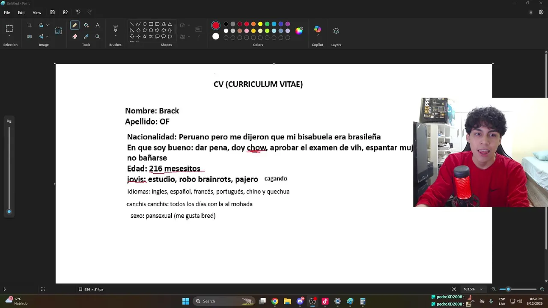Viewport: 548px width, 308px height.
Task: Click the "Apellido: OF" line on canvas
Action: pyautogui.click(x=147, y=122)
